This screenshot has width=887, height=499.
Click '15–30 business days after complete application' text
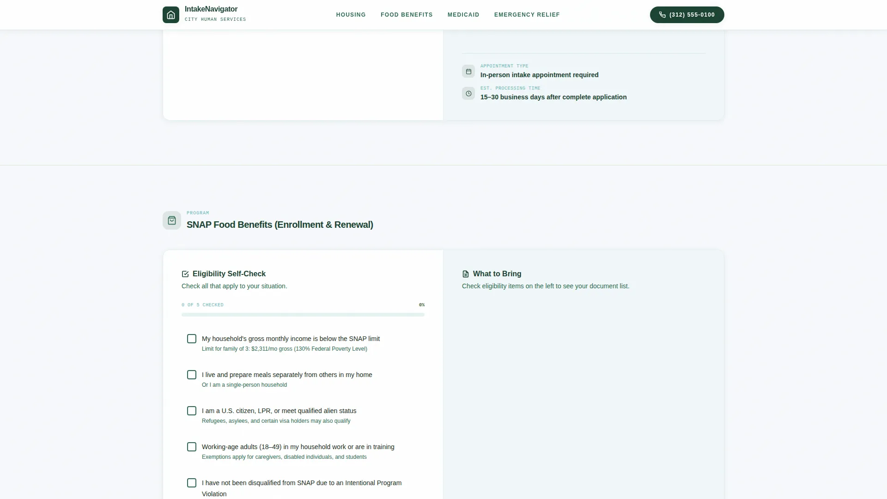tap(553, 97)
